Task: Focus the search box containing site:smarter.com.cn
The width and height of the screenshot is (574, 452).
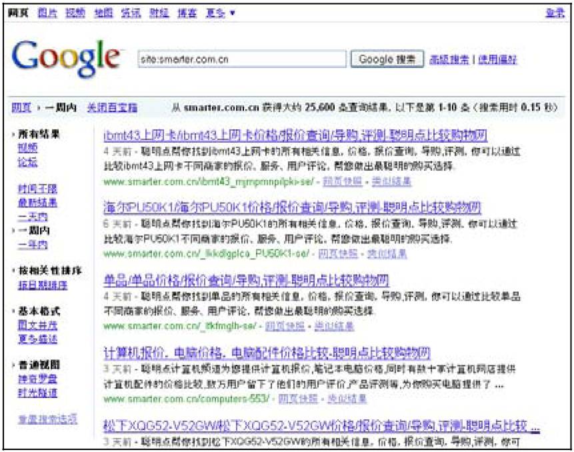Action: [x=242, y=59]
